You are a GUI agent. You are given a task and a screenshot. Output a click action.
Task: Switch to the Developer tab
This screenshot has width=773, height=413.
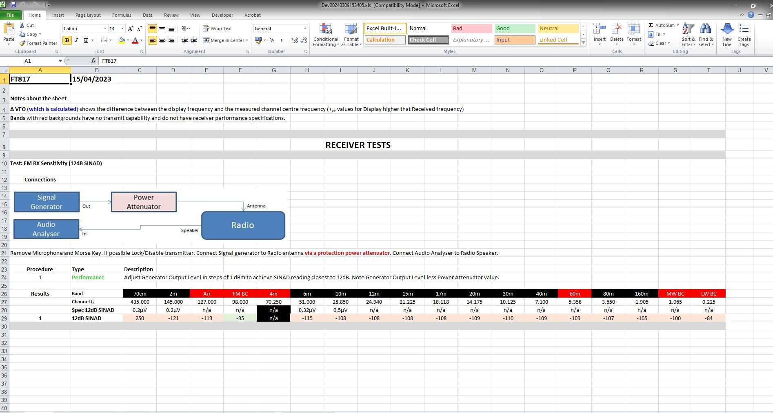coord(222,15)
